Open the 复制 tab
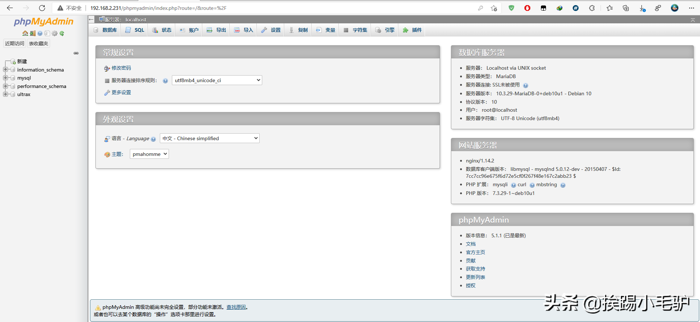The image size is (700, 322). click(298, 30)
